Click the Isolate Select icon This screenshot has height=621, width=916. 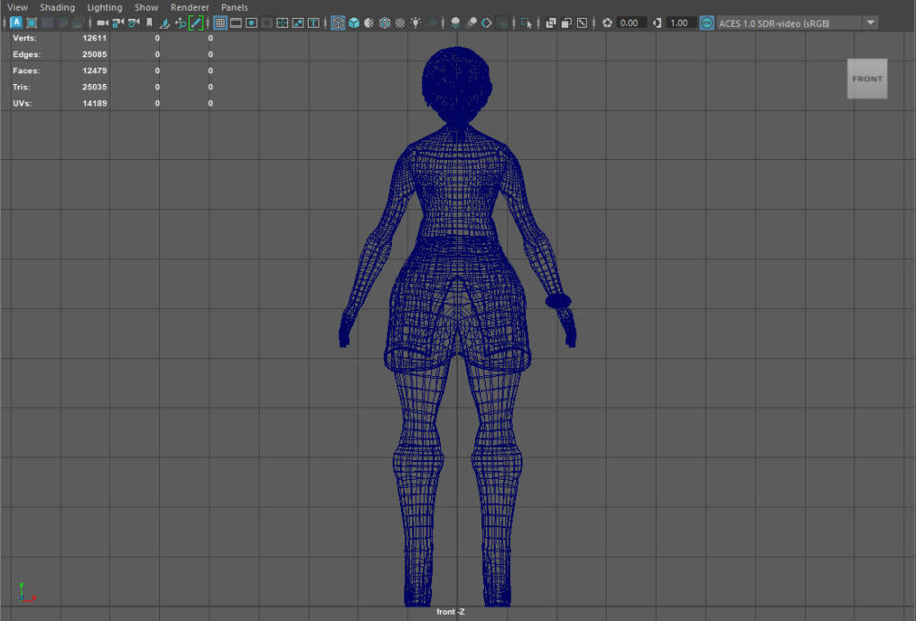(x=526, y=22)
